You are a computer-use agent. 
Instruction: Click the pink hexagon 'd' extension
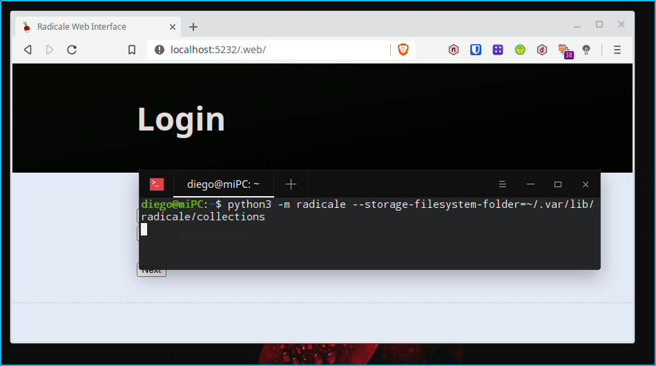point(542,50)
